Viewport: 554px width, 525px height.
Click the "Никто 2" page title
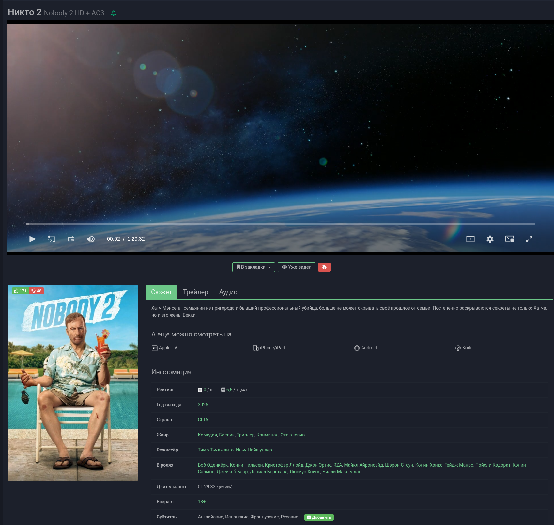[24, 12]
